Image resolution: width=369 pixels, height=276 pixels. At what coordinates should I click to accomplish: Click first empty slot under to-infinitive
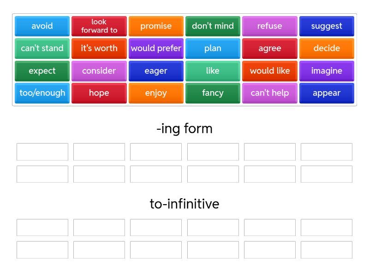pyautogui.click(x=42, y=227)
